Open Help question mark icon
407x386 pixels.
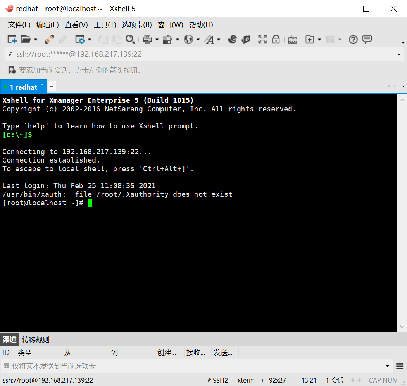pyautogui.click(x=353, y=40)
